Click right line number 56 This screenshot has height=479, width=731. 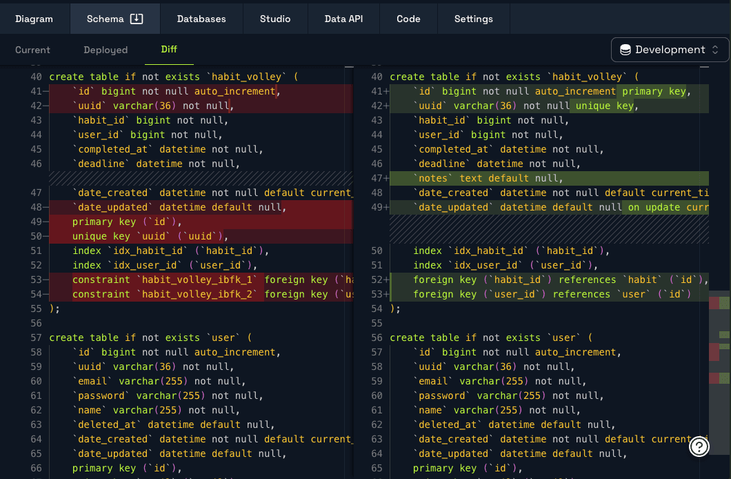pos(377,338)
